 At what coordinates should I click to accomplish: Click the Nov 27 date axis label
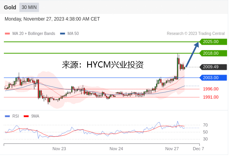coord(172,149)
